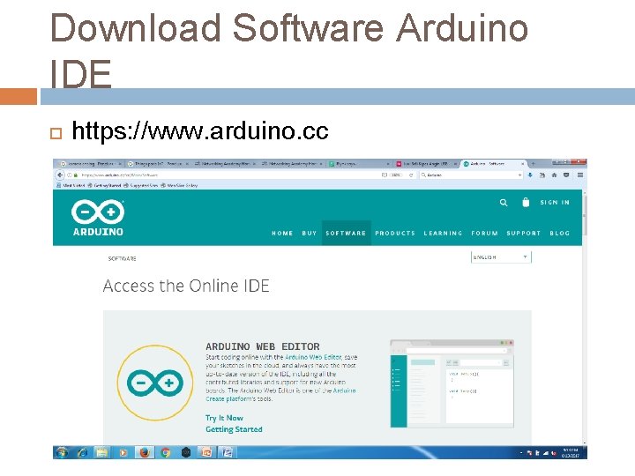Close the Arduino - Software tab
Screen dimensions: 635x476
[x=522, y=164]
